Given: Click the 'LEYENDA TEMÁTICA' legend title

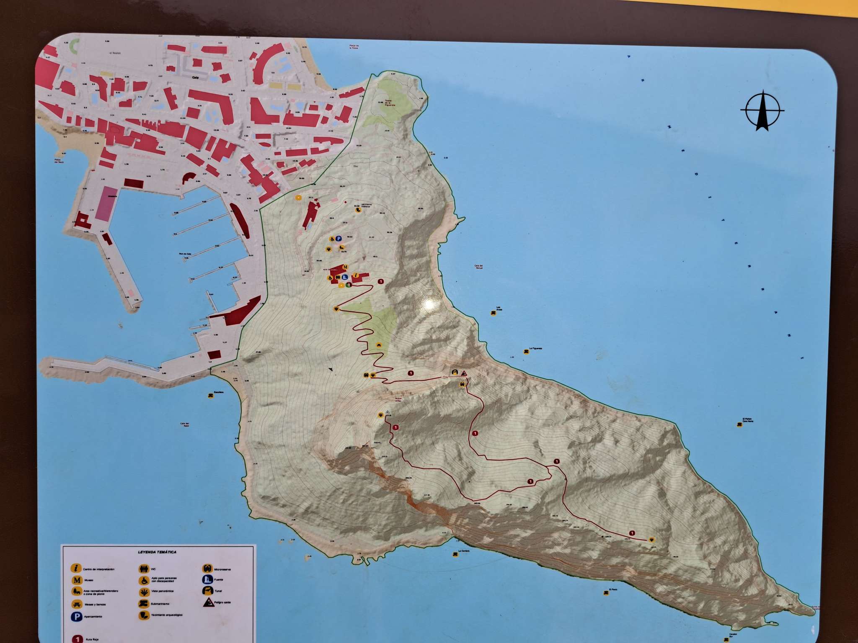Looking at the screenshot, I should pyautogui.click(x=157, y=552).
